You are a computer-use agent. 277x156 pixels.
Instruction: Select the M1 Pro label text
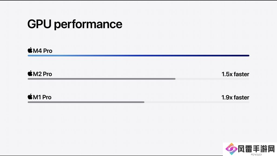tap(42, 97)
